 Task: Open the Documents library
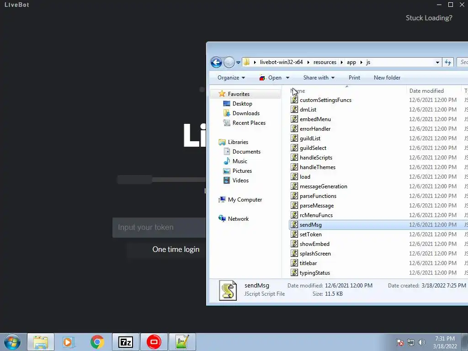pos(246,152)
